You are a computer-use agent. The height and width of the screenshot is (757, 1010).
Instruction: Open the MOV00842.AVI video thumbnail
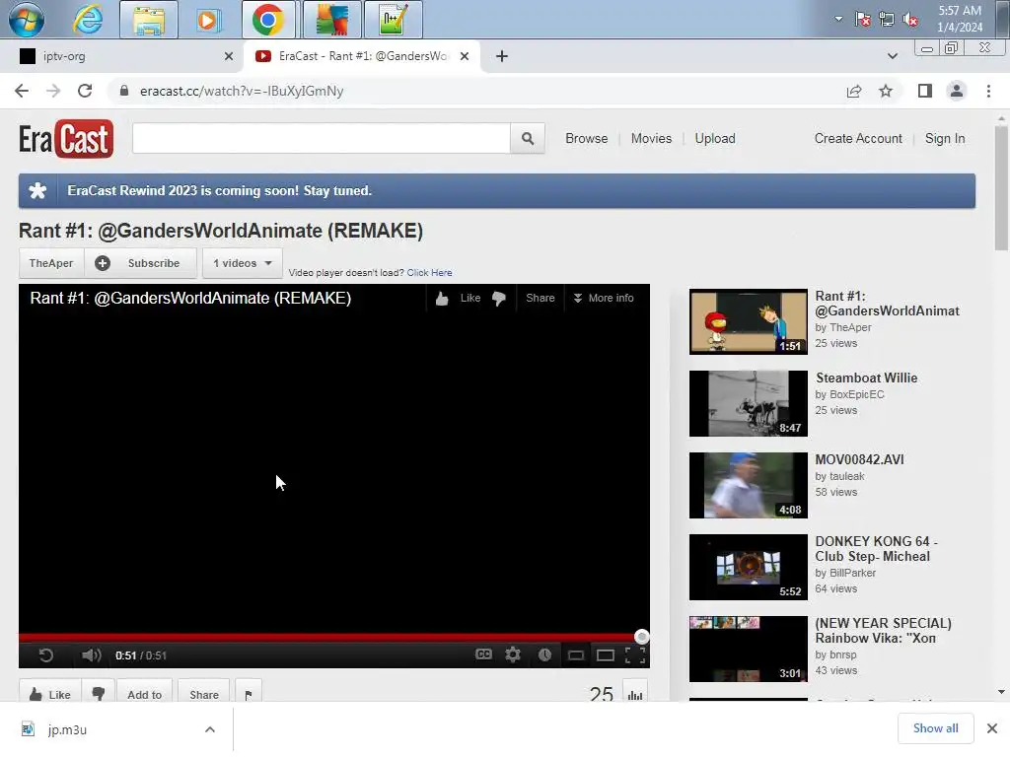pos(748,485)
